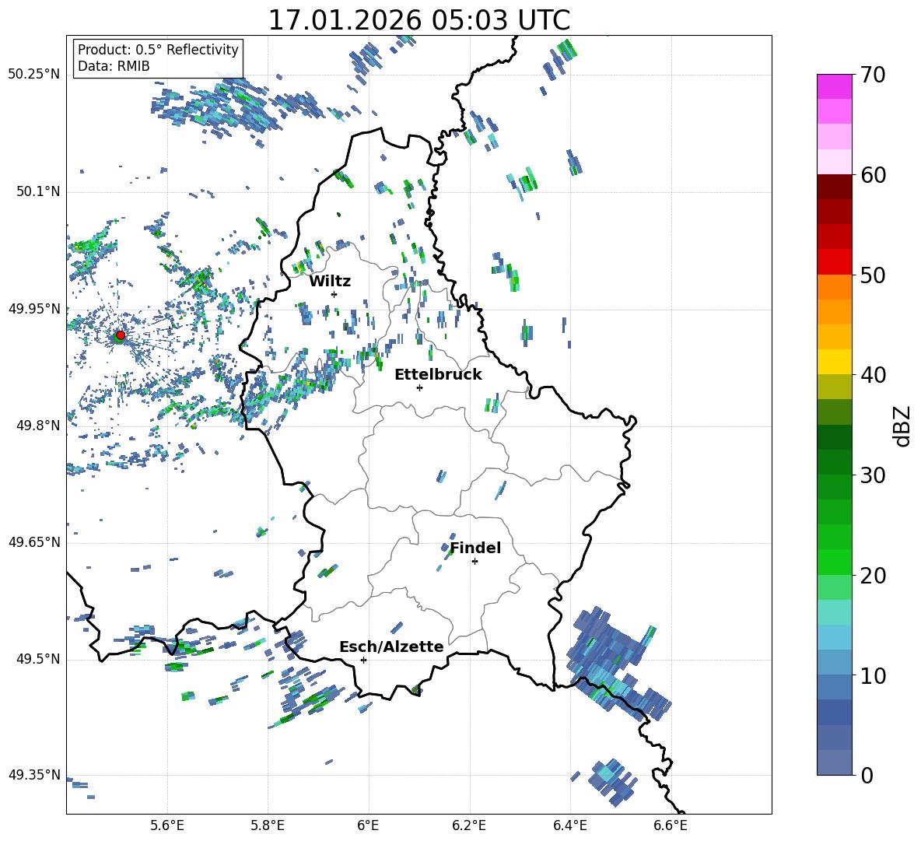Viewport: 921px width, 841px height.
Task: Click the colorbar value 20
Action: 873,576
